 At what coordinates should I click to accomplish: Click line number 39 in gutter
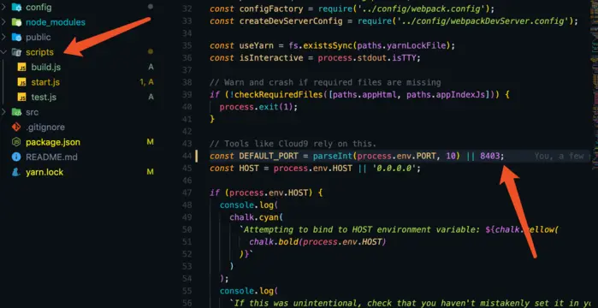coord(187,94)
